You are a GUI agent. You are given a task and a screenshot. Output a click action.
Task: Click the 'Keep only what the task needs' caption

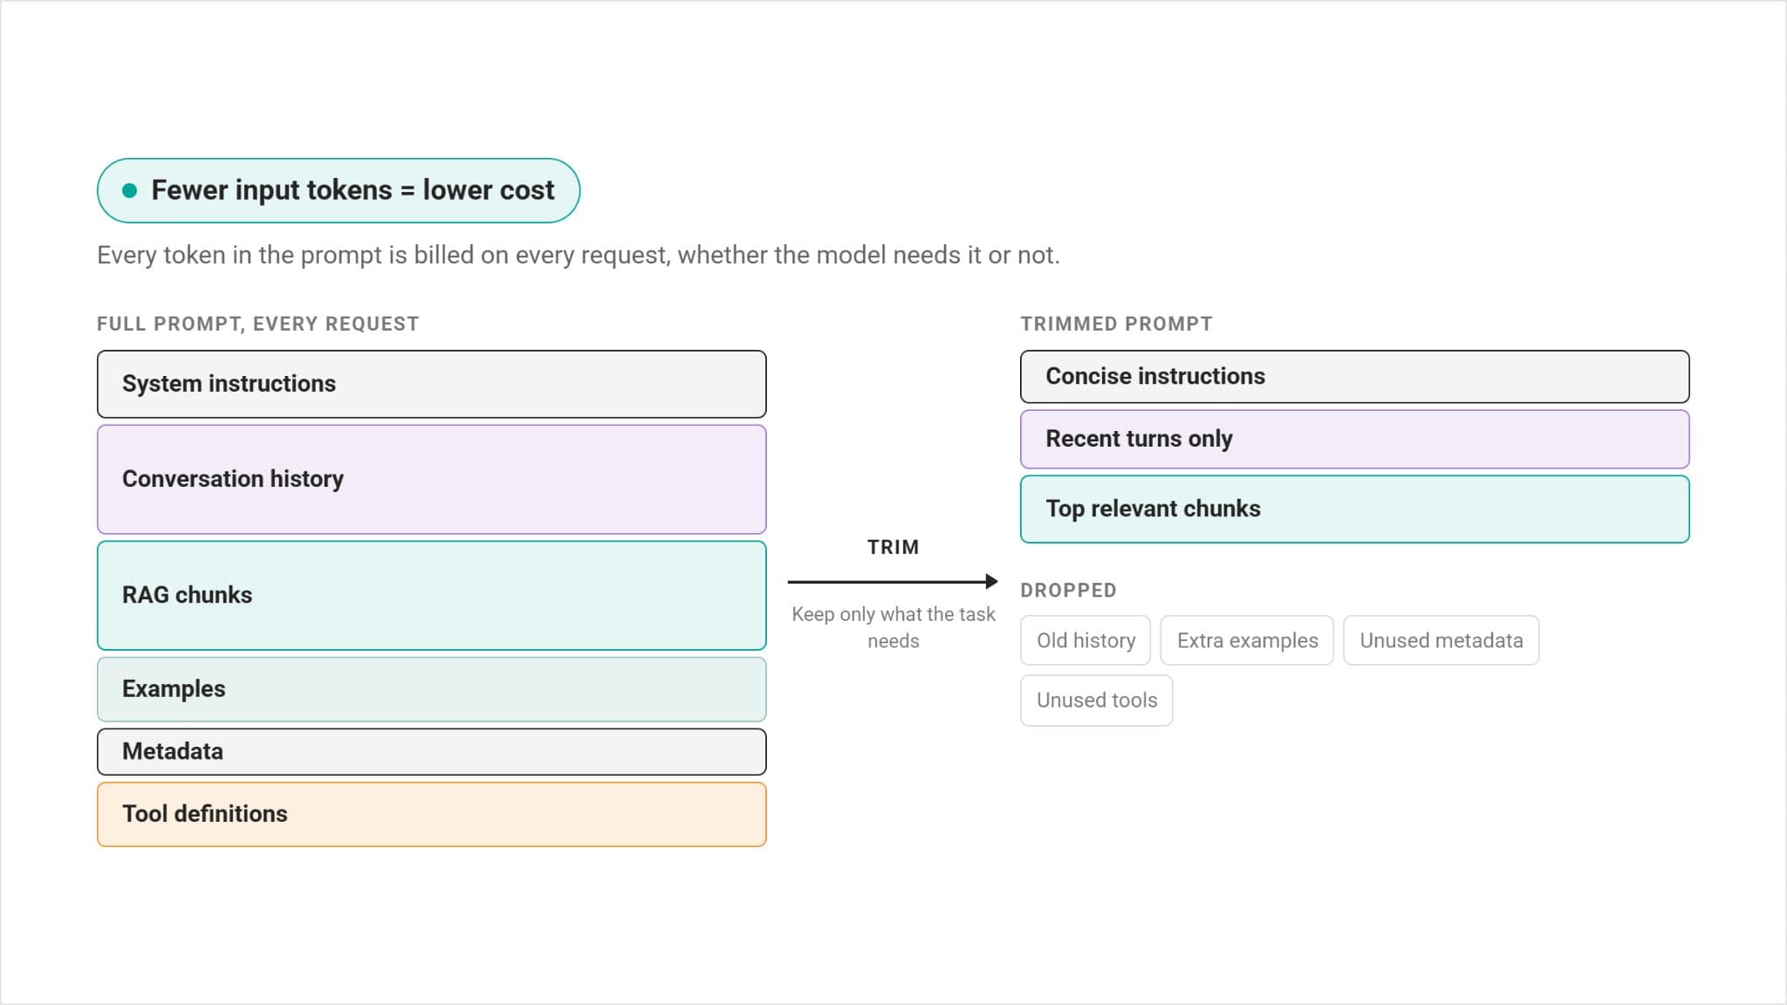pyautogui.click(x=893, y=627)
